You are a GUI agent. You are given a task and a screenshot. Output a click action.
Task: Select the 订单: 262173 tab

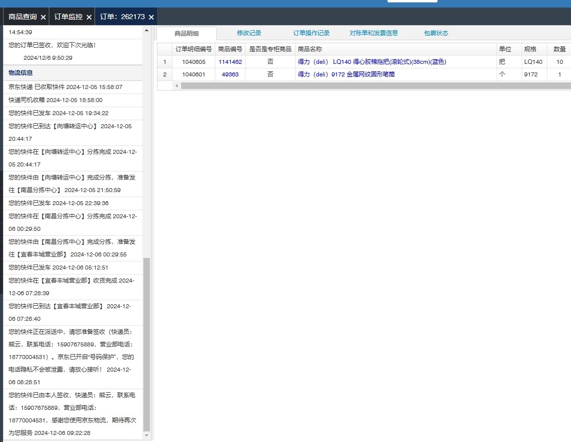point(122,17)
